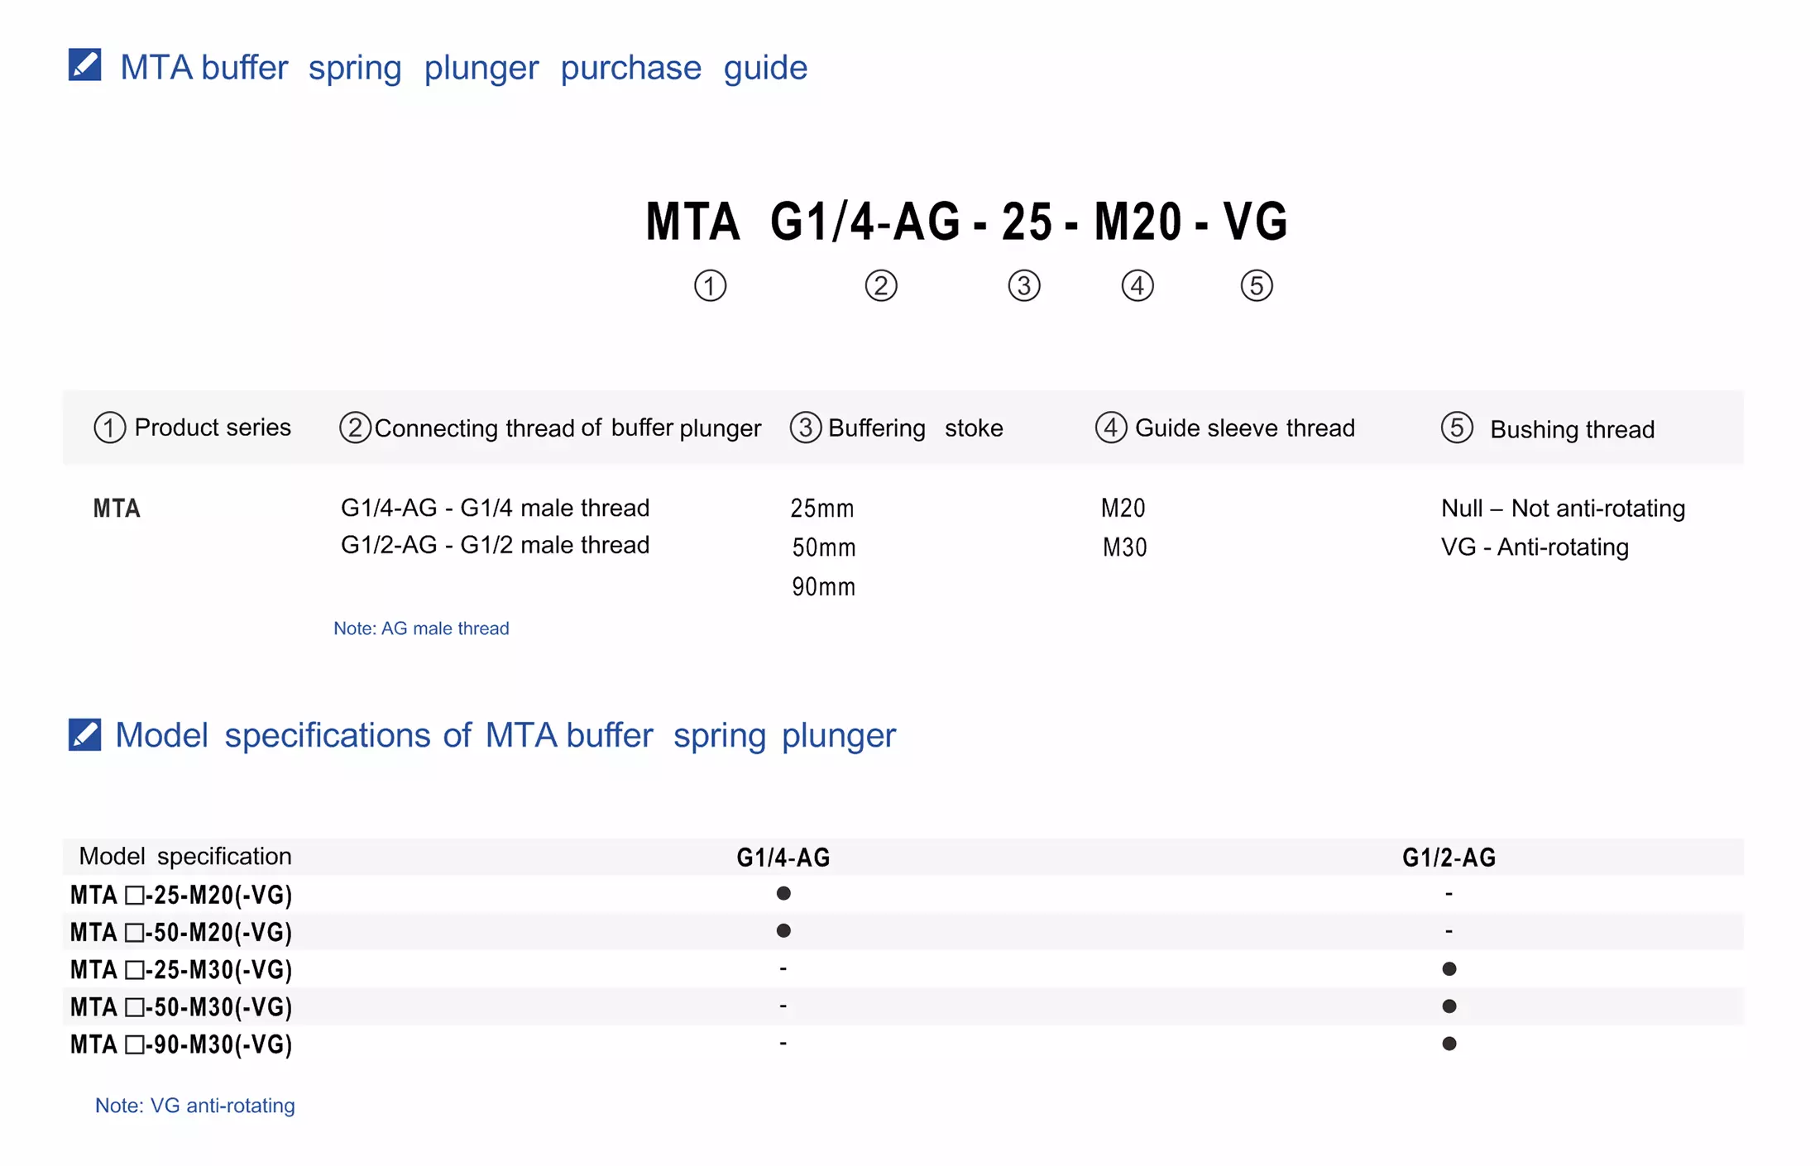The height and width of the screenshot is (1166, 1820).
Task: Click the 90mm buffering stroke value
Action: tap(823, 587)
